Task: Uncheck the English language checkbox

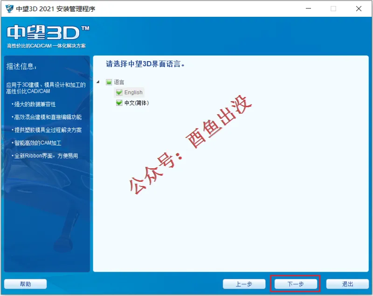Action: pos(119,92)
